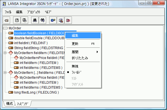Collapse the MyOrderItem fielditem node
The width and height of the screenshot is (167, 110).
click(5, 53)
